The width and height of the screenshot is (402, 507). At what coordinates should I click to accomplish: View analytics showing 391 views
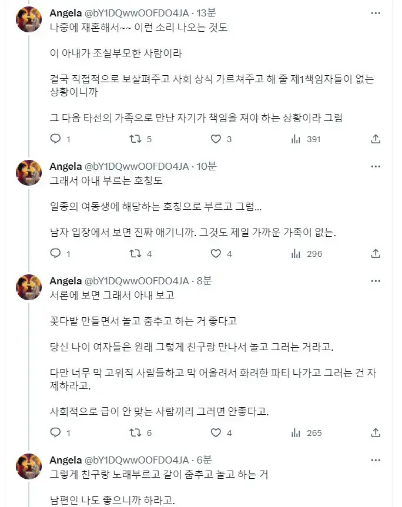click(296, 139)
